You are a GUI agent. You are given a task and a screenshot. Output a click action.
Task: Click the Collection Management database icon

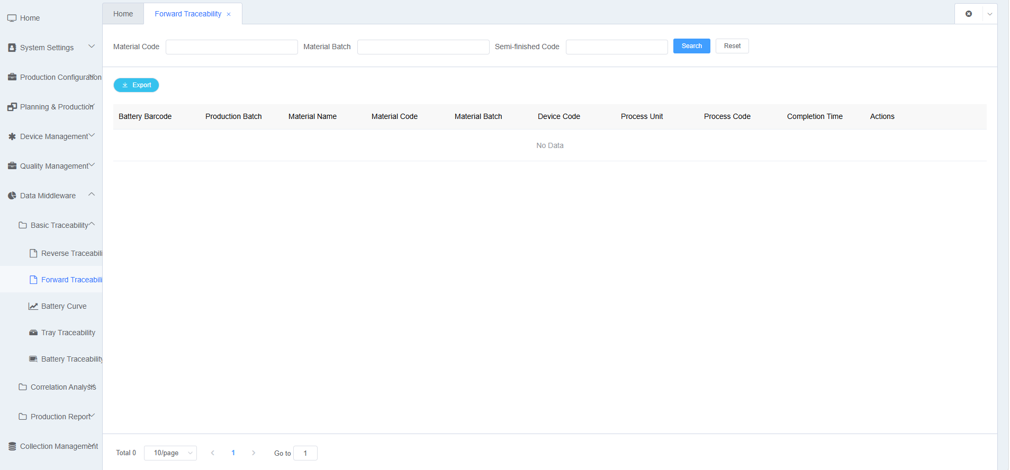pos(12,446)
